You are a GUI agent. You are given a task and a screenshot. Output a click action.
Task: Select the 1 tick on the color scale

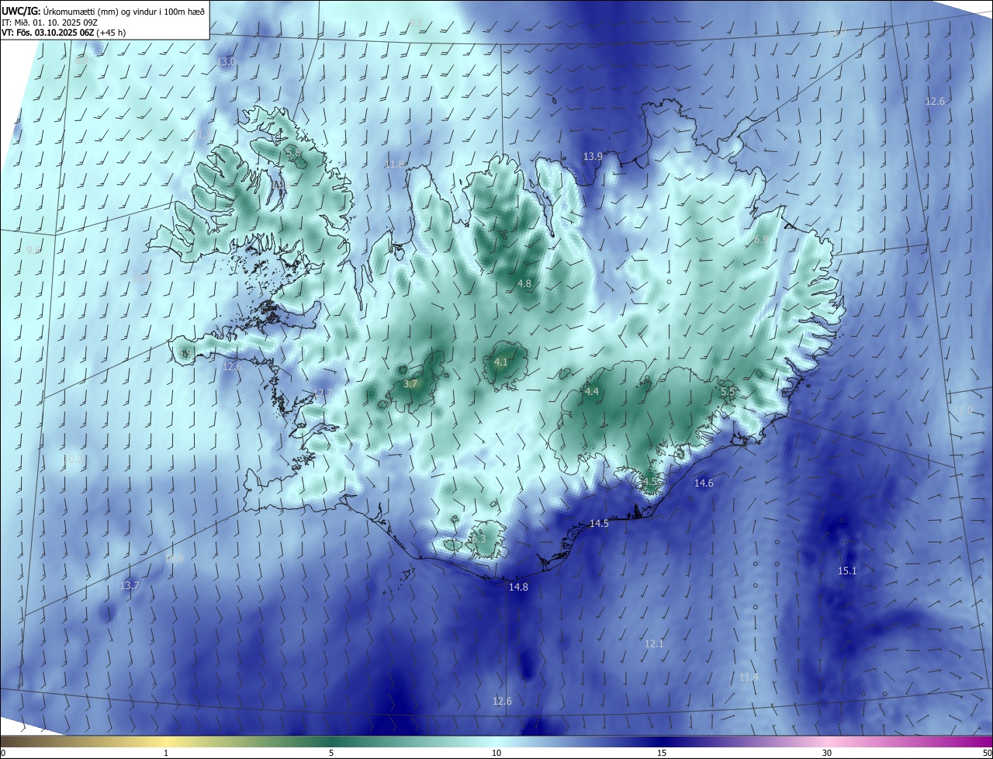(x=166, y=753)
